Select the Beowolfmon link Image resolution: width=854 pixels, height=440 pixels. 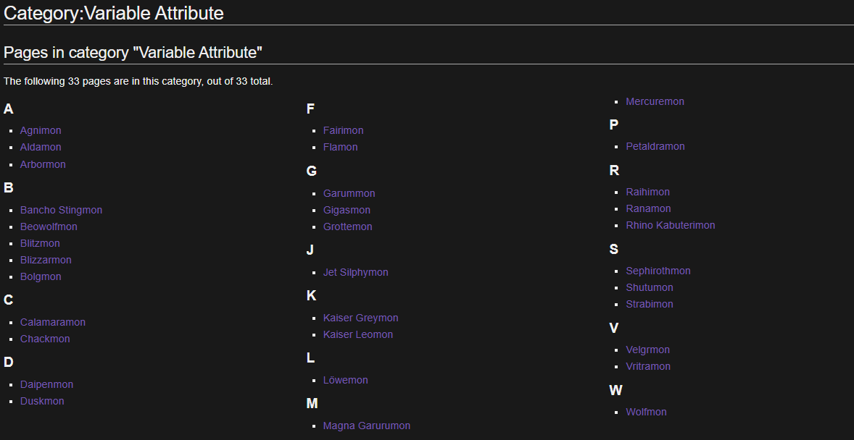tap(49, 227)
